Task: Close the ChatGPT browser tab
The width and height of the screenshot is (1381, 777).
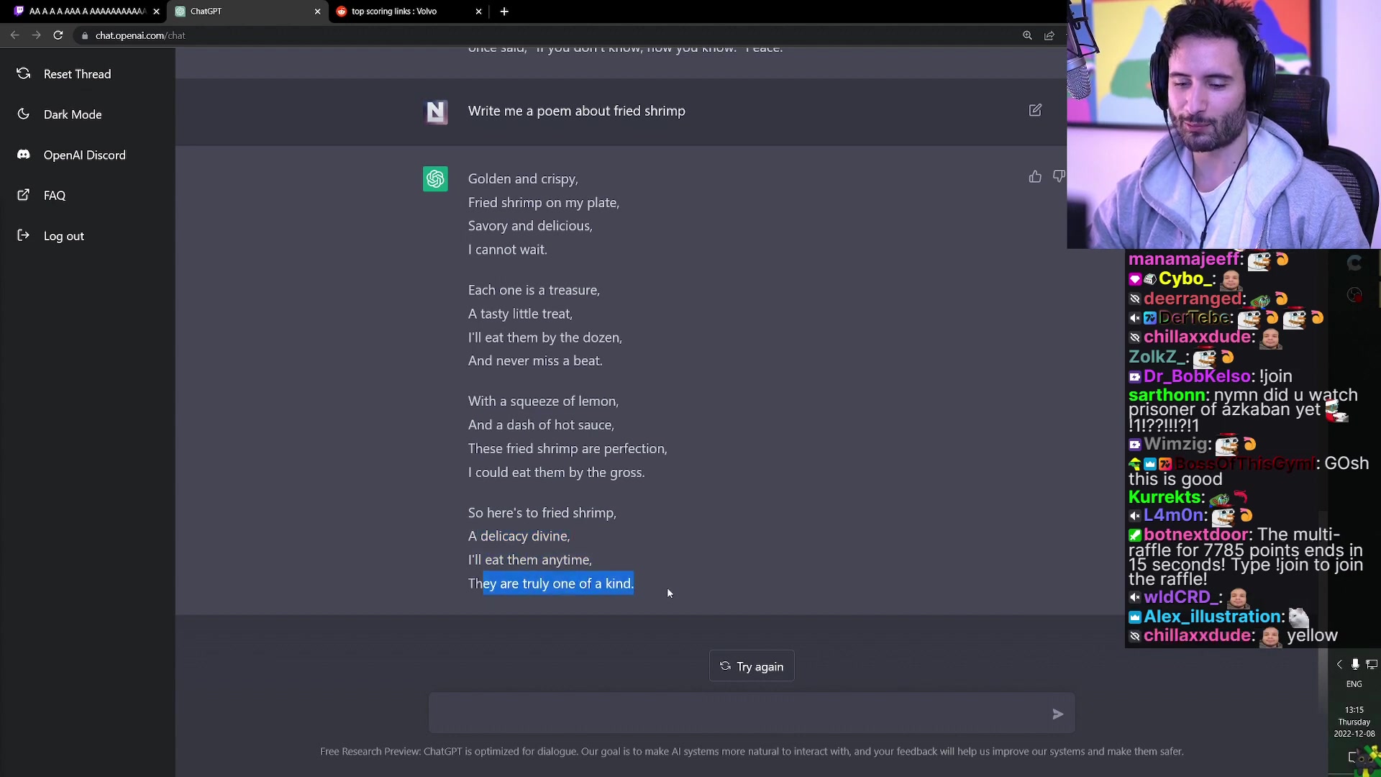Action: pos(317,12)
